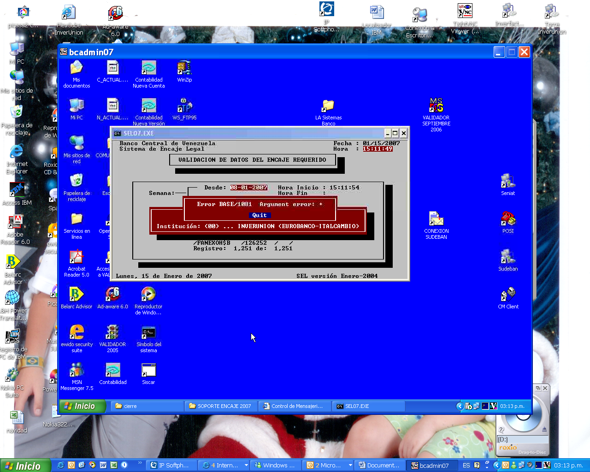
Task: Open Localizador IBM desktop icon
Action: (x=377, y=20)
